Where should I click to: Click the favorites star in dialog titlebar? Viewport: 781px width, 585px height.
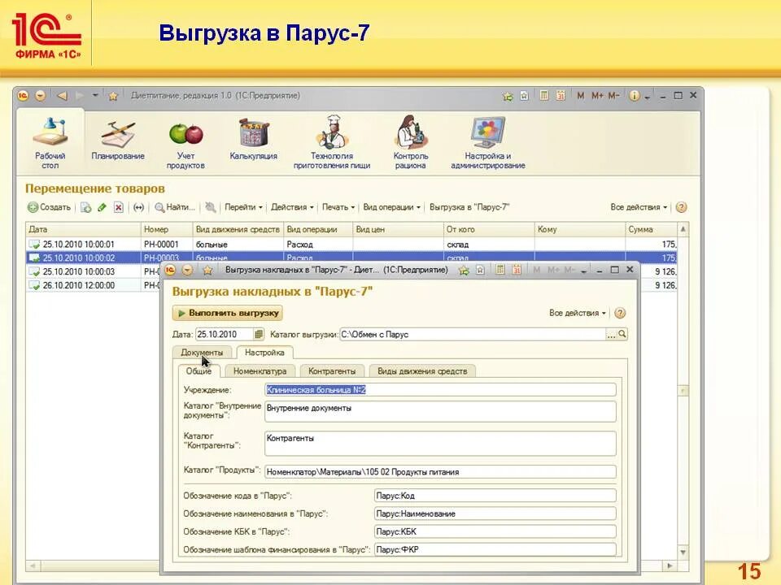(207, 270)
